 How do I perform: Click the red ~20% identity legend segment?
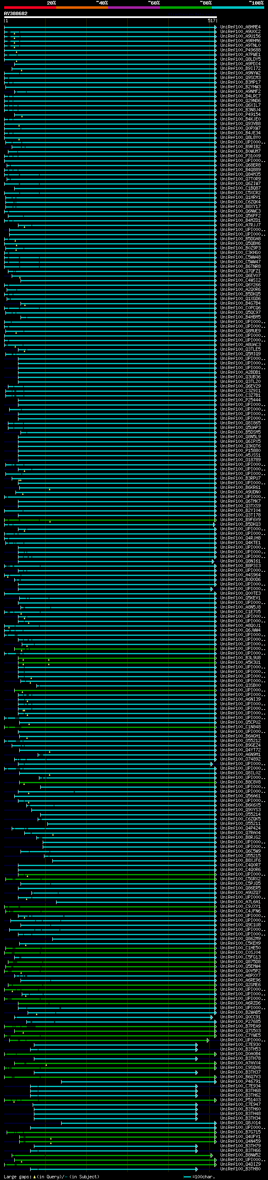[30, 8]
